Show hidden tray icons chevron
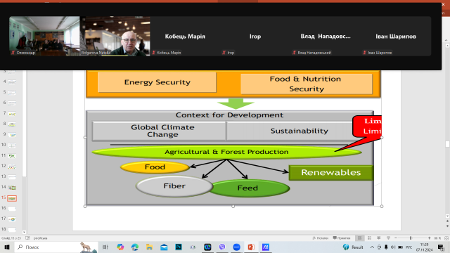Image resolution: width=450 pixels, height=253 pixels. [372, 247]
